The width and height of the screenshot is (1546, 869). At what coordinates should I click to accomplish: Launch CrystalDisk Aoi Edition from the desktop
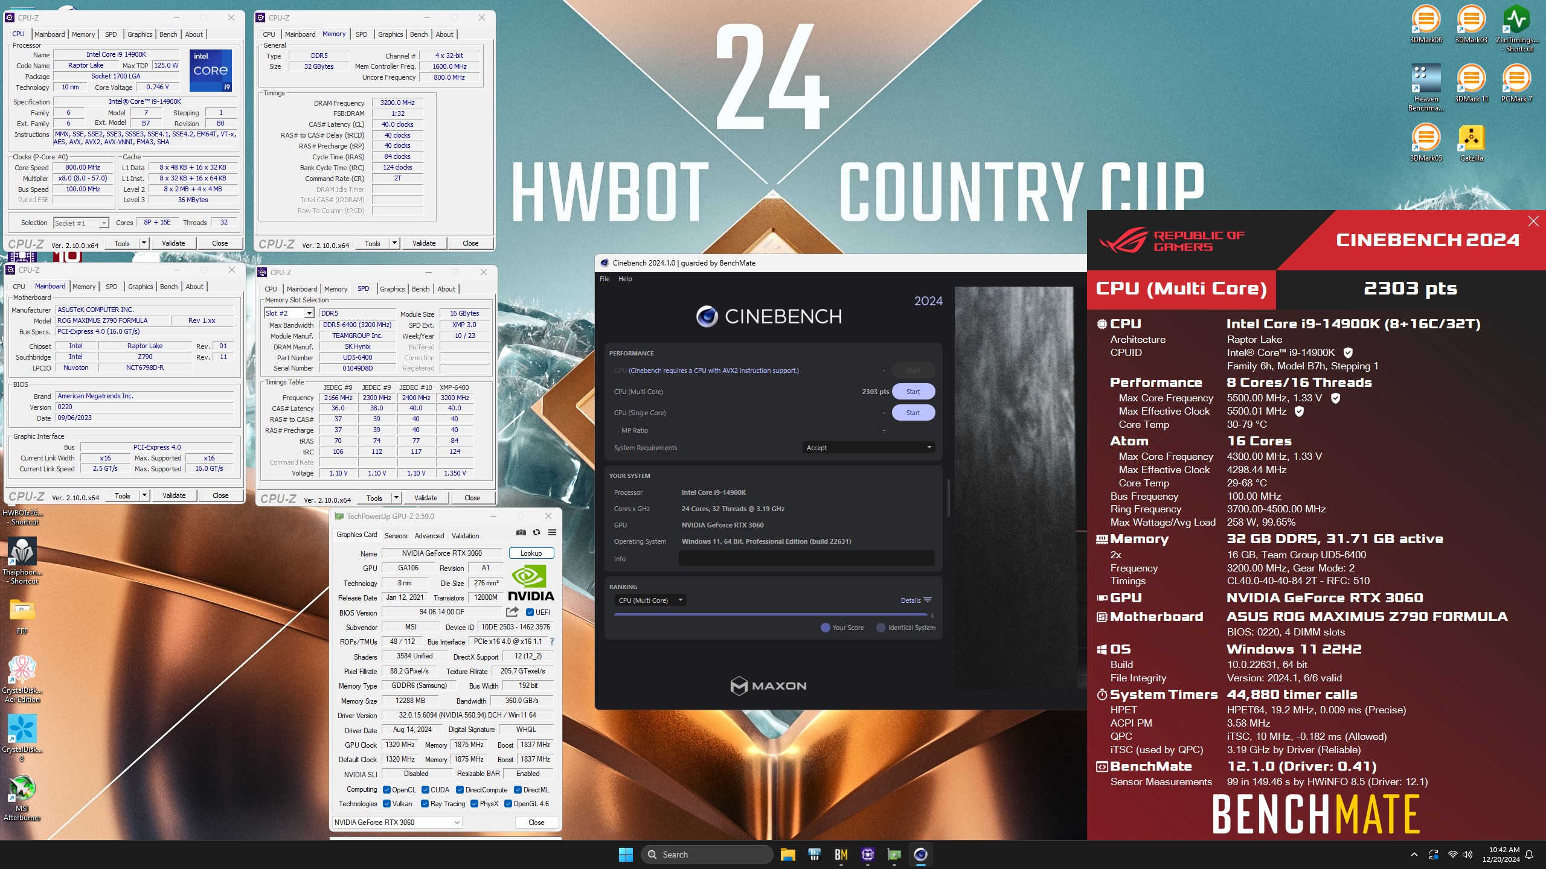point(22,680)
